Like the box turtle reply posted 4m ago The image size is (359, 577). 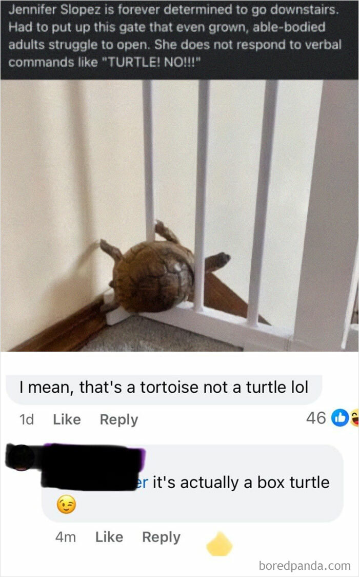[x=109, y=537]
